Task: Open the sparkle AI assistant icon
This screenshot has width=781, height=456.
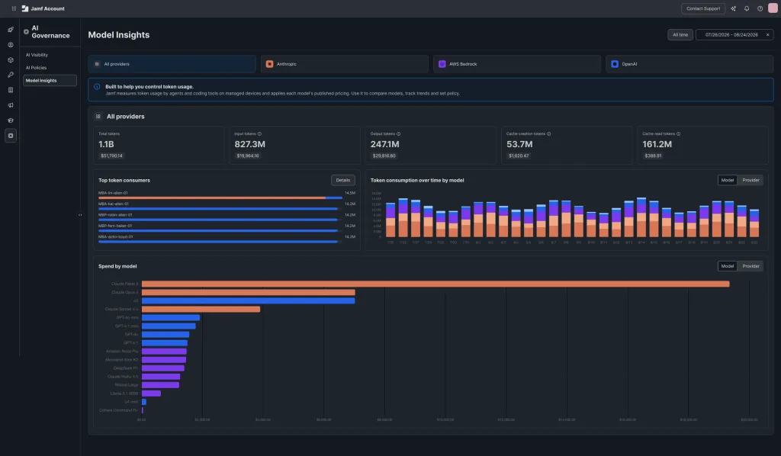Action: pos(733,8)
